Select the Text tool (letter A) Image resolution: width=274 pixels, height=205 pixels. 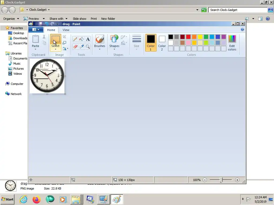pyautogui.click(x=88, y=39)
